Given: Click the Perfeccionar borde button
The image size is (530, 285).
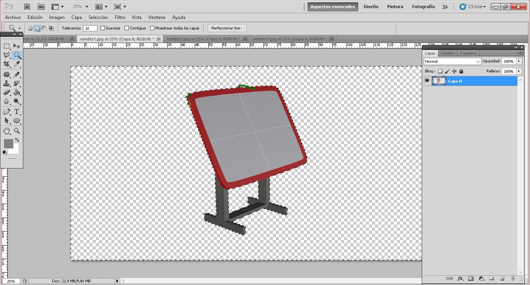Looking at the screenshot, I should click(x=227, y=28).
